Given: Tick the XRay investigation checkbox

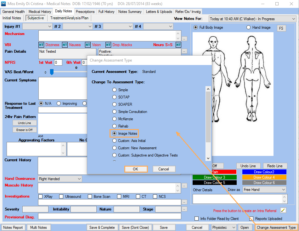Looking at the screenshot, I should pyautogui.click(x=40, y=196).
